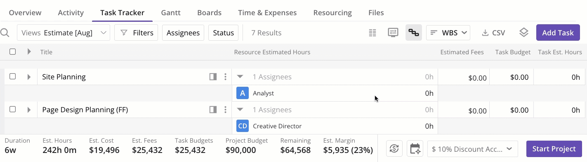
Task: Edit Creative Director resource hours value
Action: (429, 126)
